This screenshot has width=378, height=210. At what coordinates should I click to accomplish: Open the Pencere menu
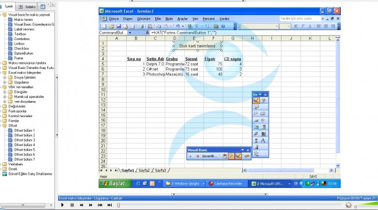click(209, 19)
